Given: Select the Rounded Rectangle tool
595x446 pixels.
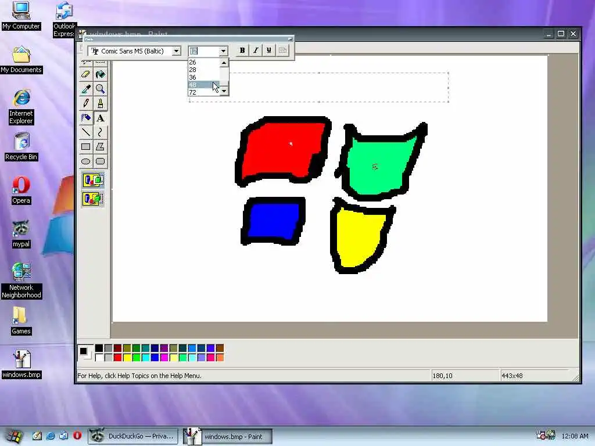Looking at the screenshot, I should pyautogui.click(x=100, y=161).
